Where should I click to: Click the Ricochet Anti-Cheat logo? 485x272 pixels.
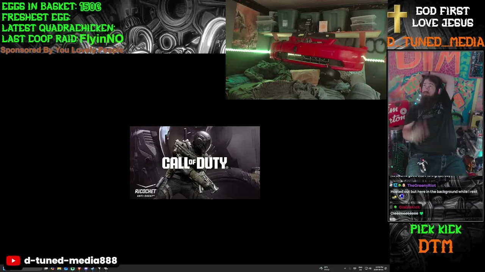click(145, 190)
